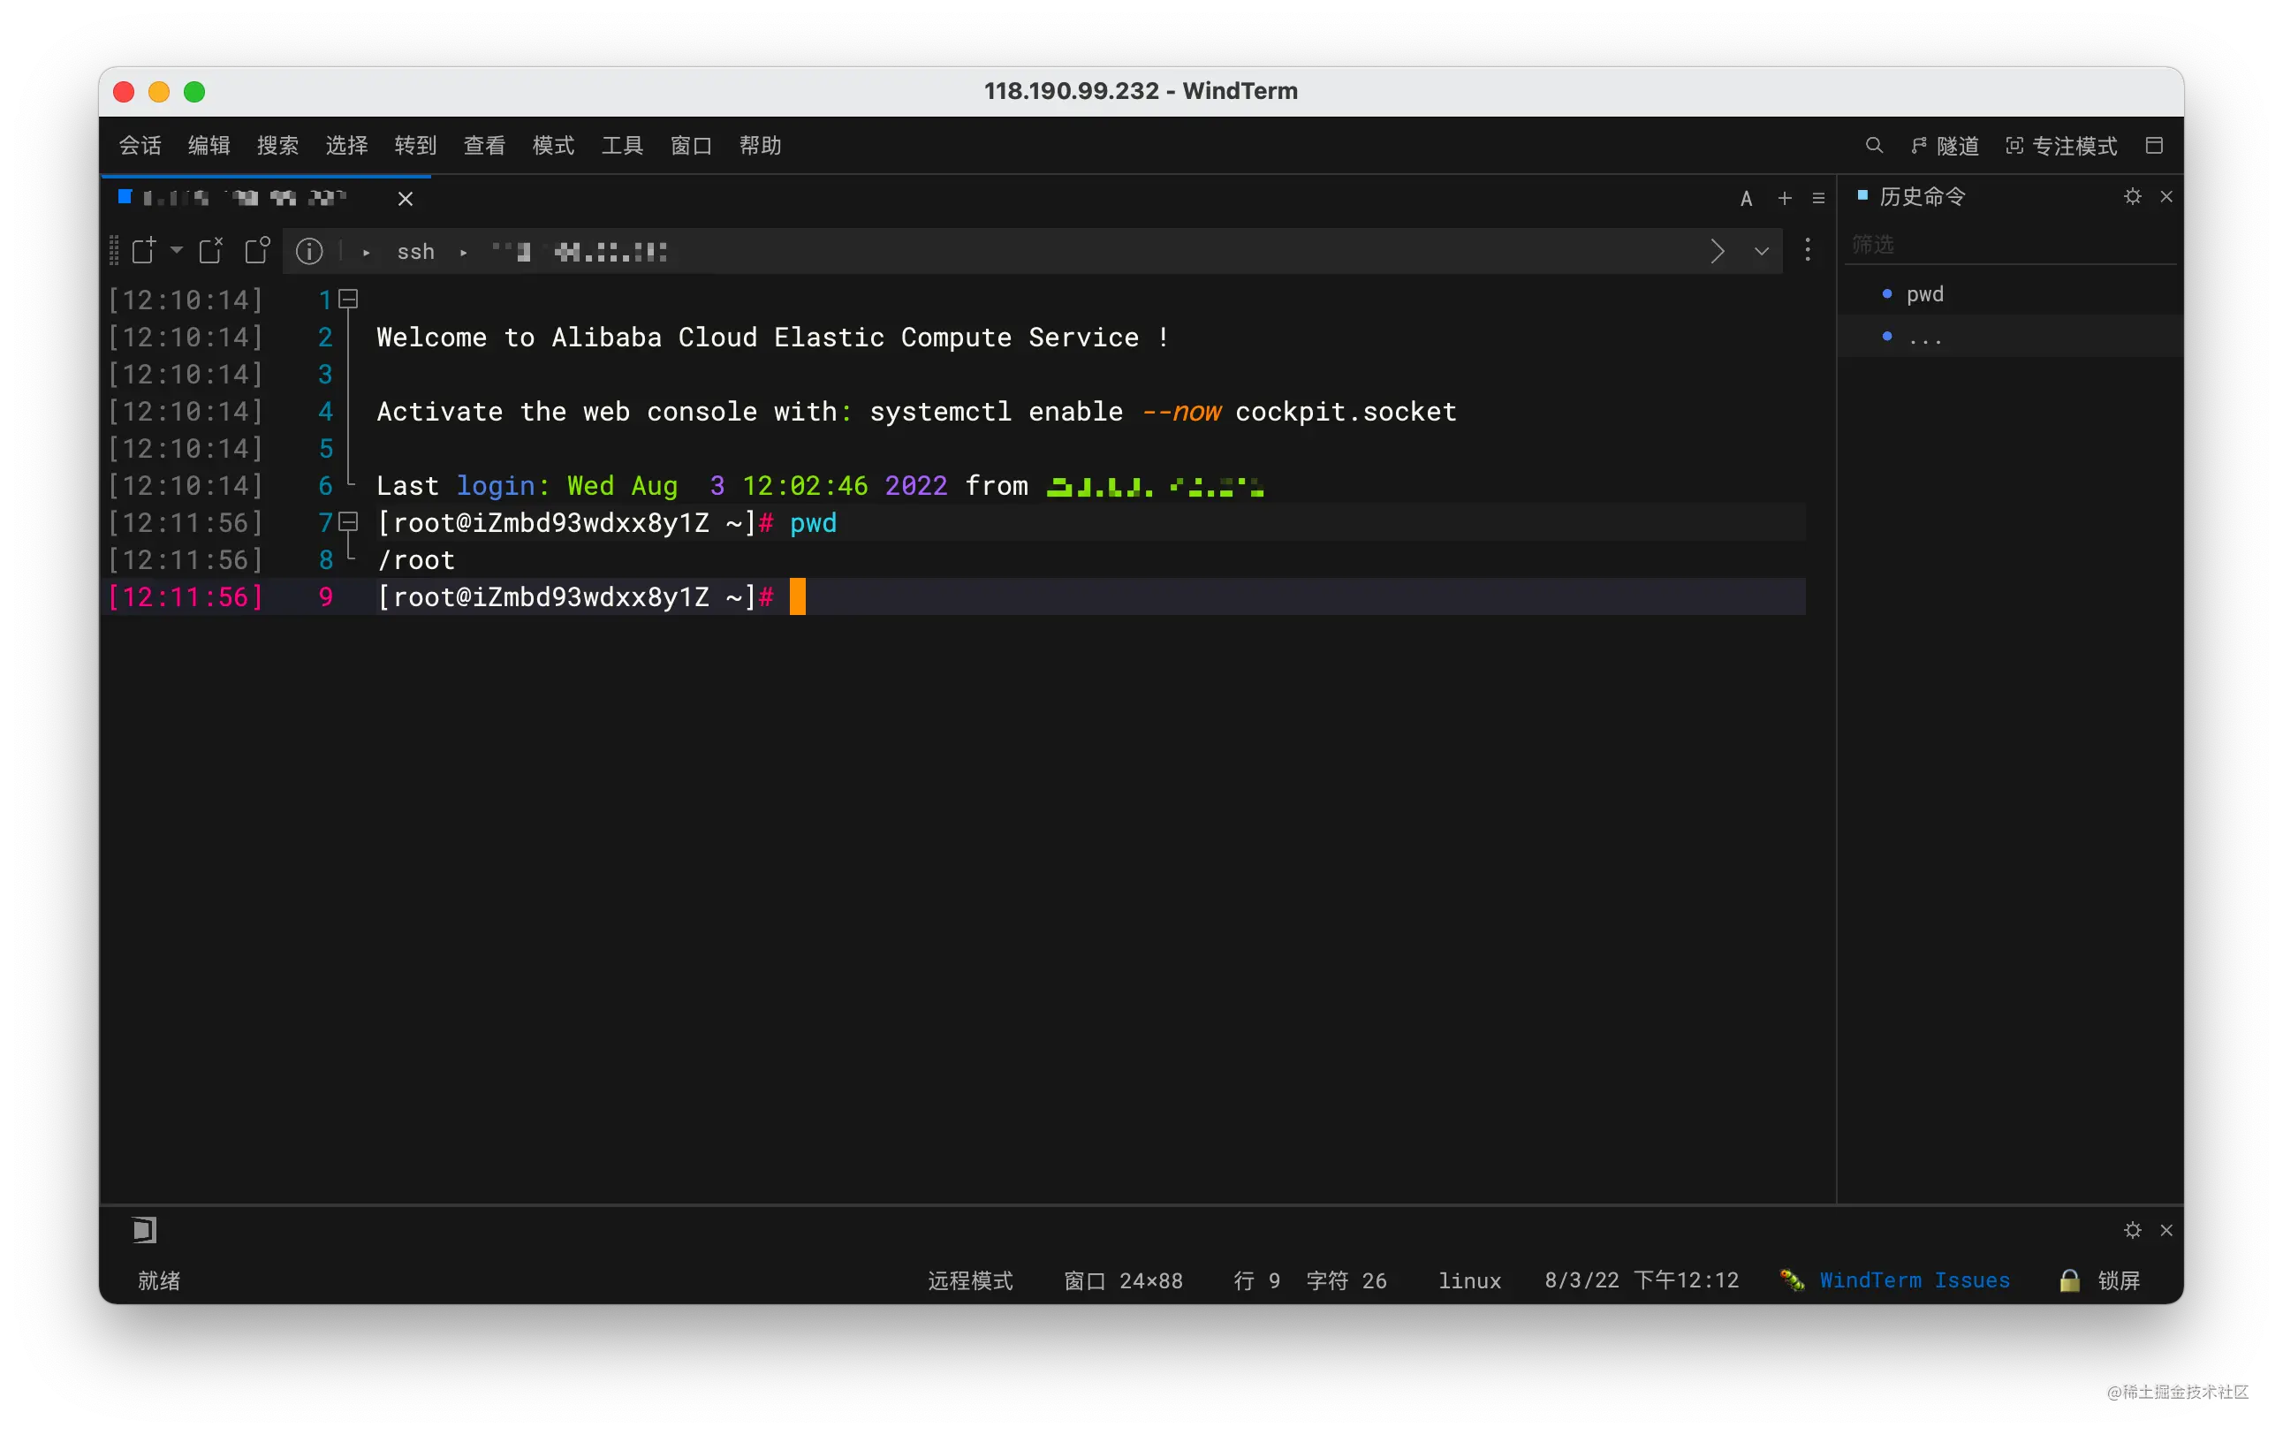Open the 编辑 menu
Image resolution: width=2283 pixels, height=1435 pixels.
pos(209,145)
